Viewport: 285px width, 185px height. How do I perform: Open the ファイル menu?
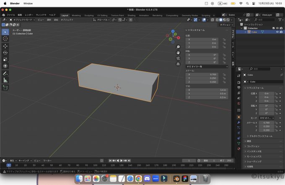click(x=11, y=15)
